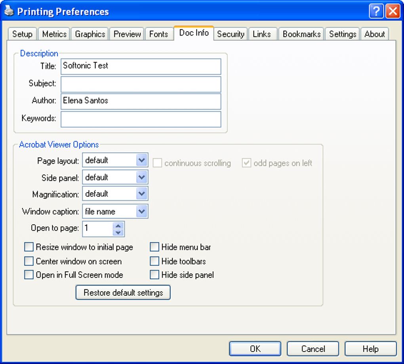Focus the empty Subject field
Screen dimensions: 404x364
click(141, 84)
